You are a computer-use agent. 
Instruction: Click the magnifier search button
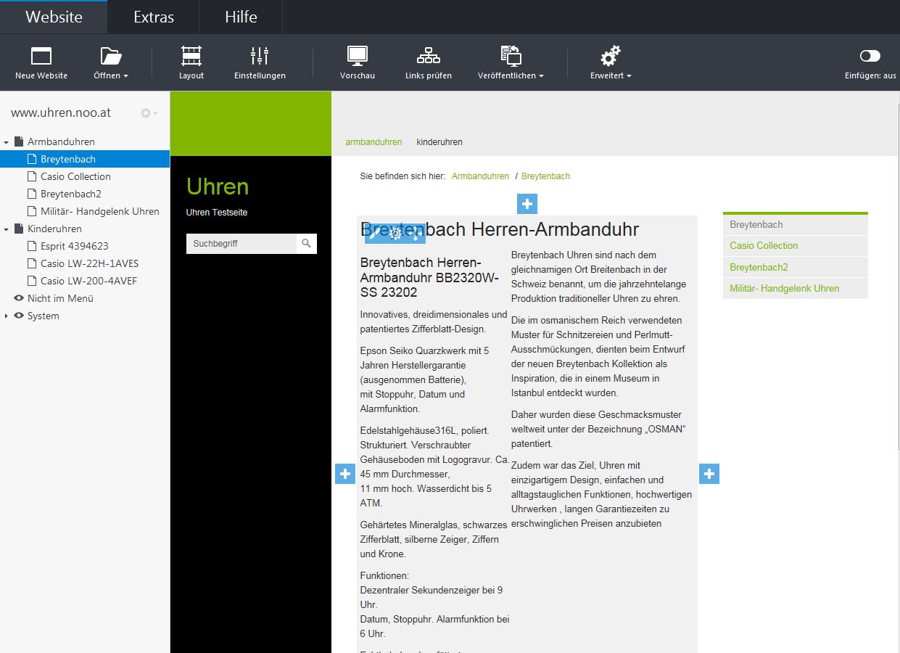(306, 244)
